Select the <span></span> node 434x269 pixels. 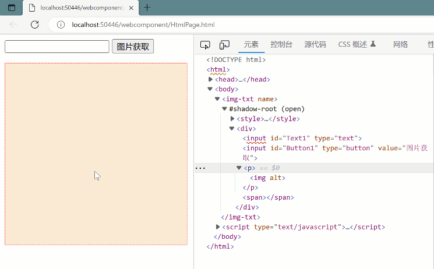(x=268, y=197)
